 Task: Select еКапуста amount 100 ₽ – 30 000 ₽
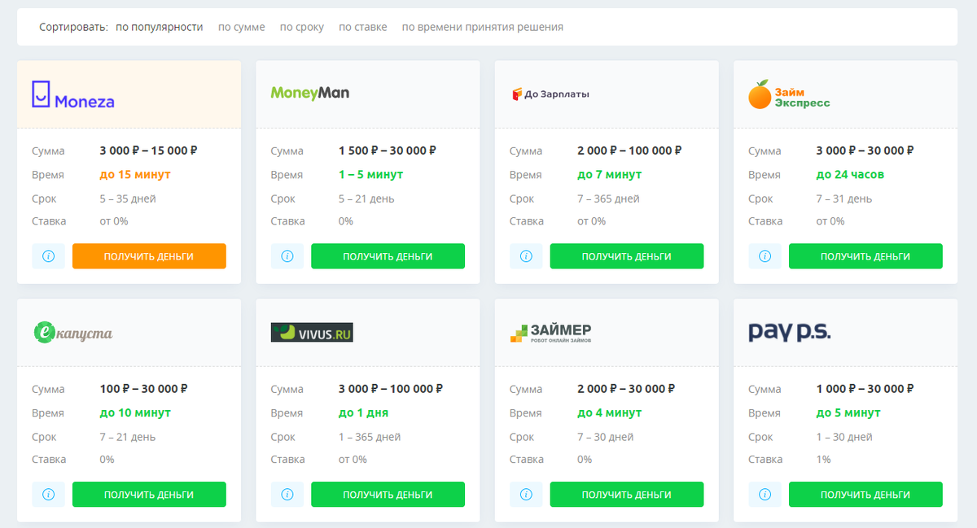(143, 389)
